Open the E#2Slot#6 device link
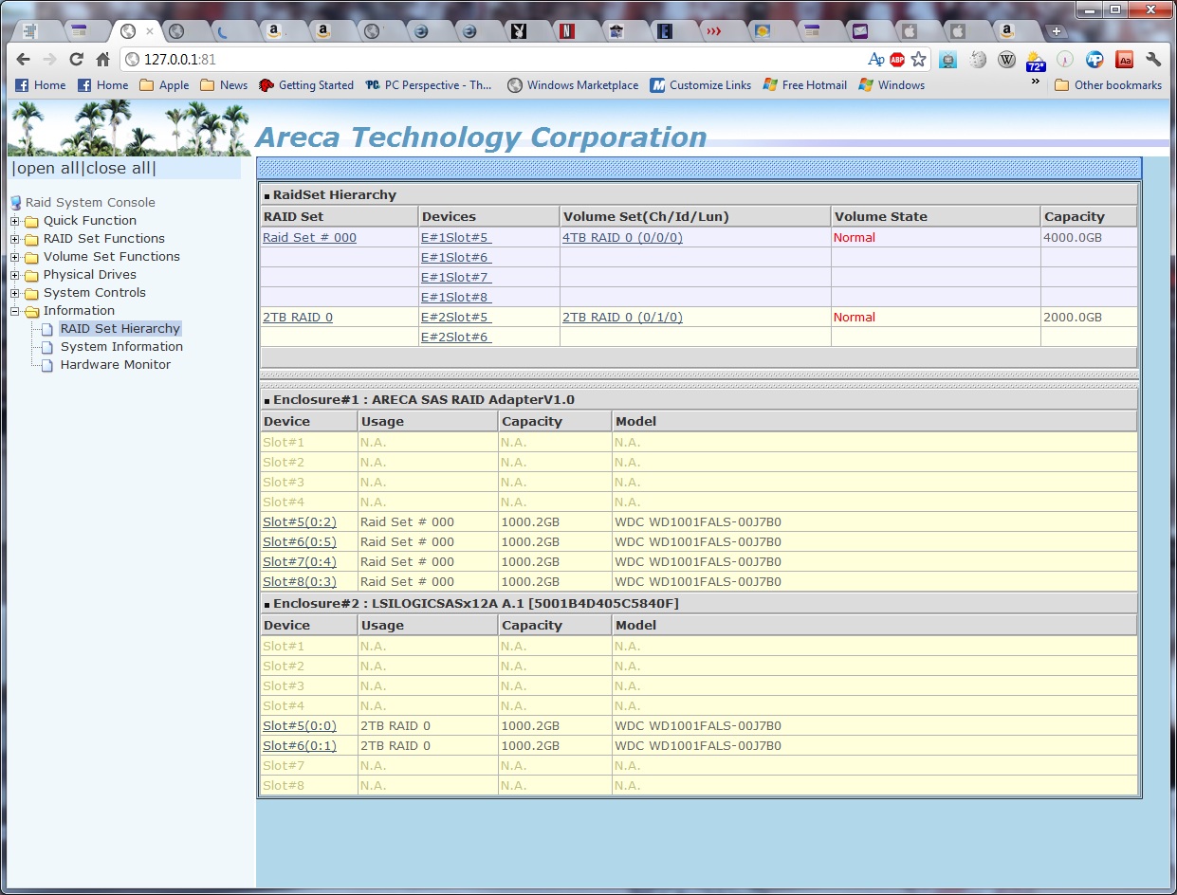 456,338
